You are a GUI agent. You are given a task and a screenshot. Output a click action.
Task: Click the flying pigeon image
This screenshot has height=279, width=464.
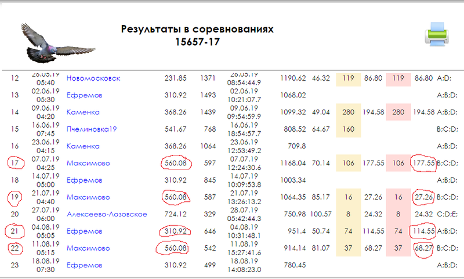pos(57,43)
